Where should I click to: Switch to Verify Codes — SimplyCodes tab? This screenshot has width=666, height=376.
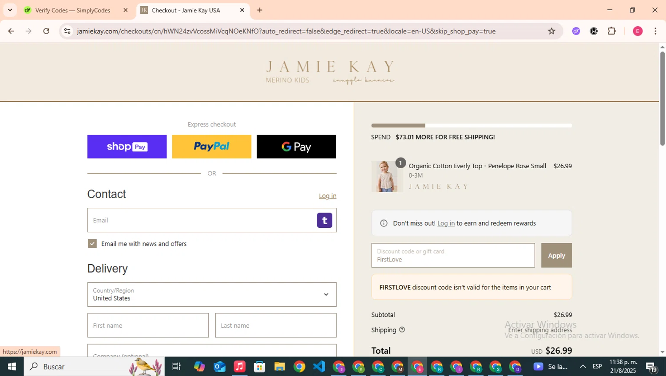click(x=73, y=10)
